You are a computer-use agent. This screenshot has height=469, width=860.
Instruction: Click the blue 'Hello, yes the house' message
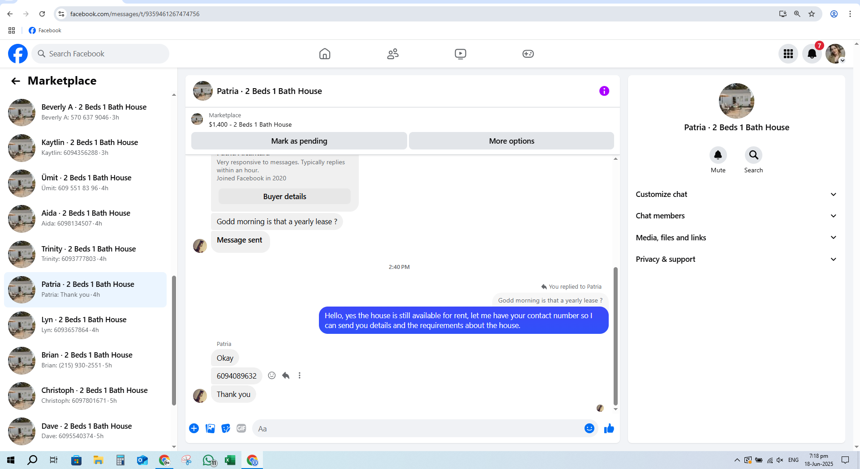click(464, 320)
